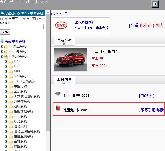Click the BYD logo
This screenshot has height=151, width=165.
tap(61, 25)
